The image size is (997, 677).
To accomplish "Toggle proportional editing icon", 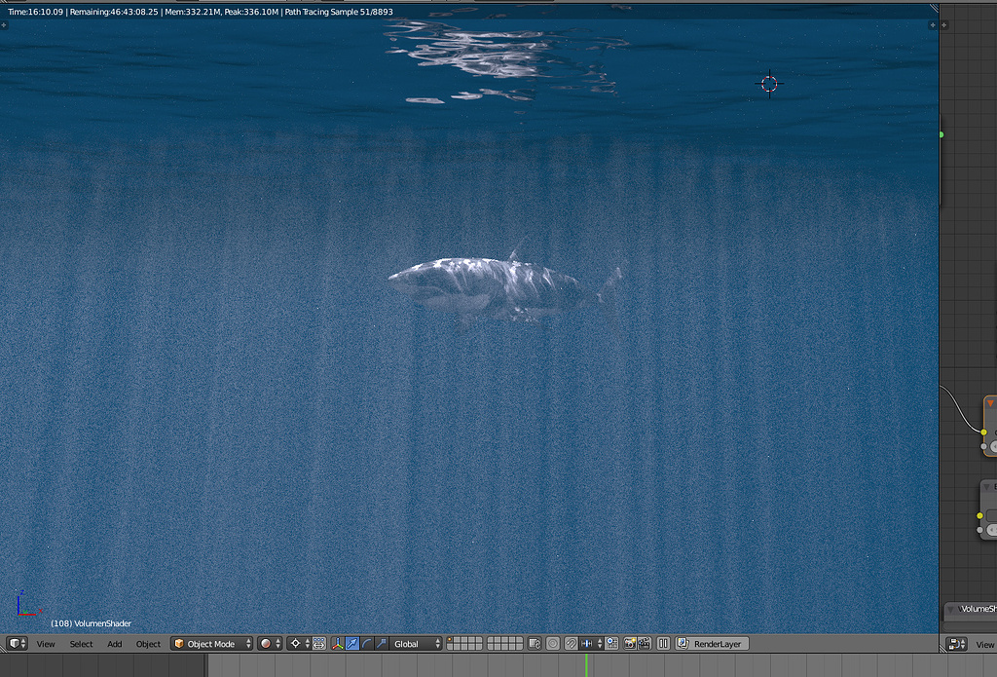I will 553,643.
